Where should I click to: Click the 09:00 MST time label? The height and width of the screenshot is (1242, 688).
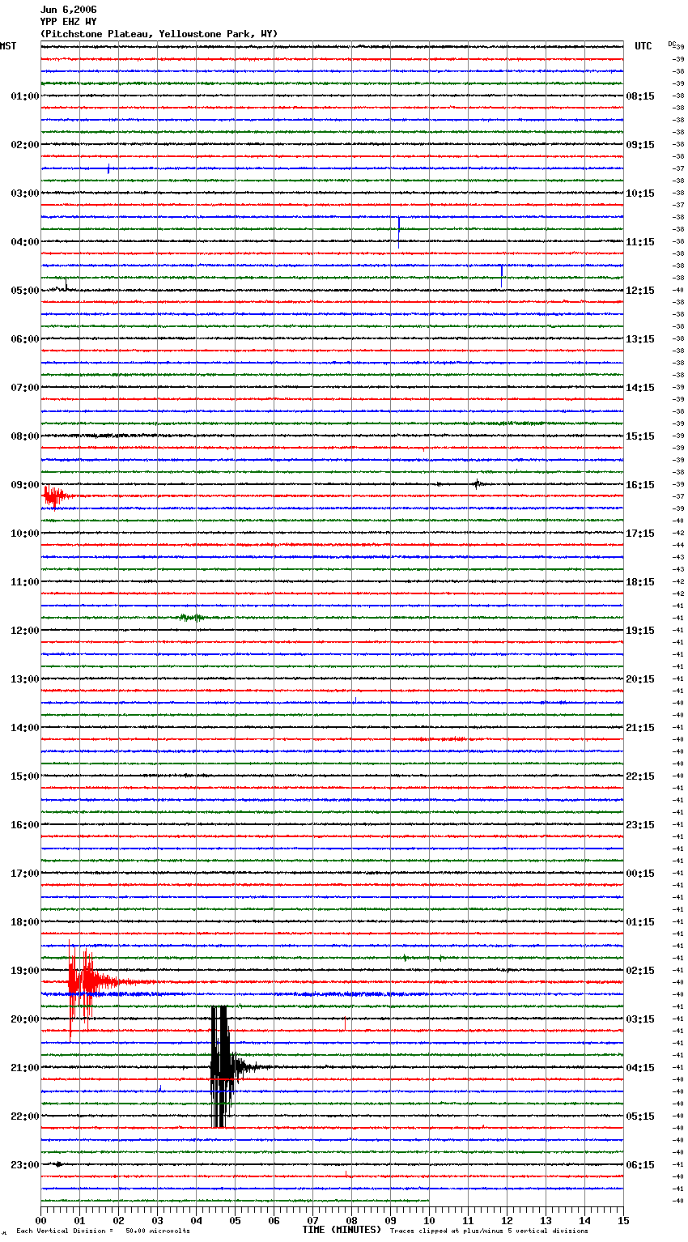pyautogui.click(x=24, y=485)
